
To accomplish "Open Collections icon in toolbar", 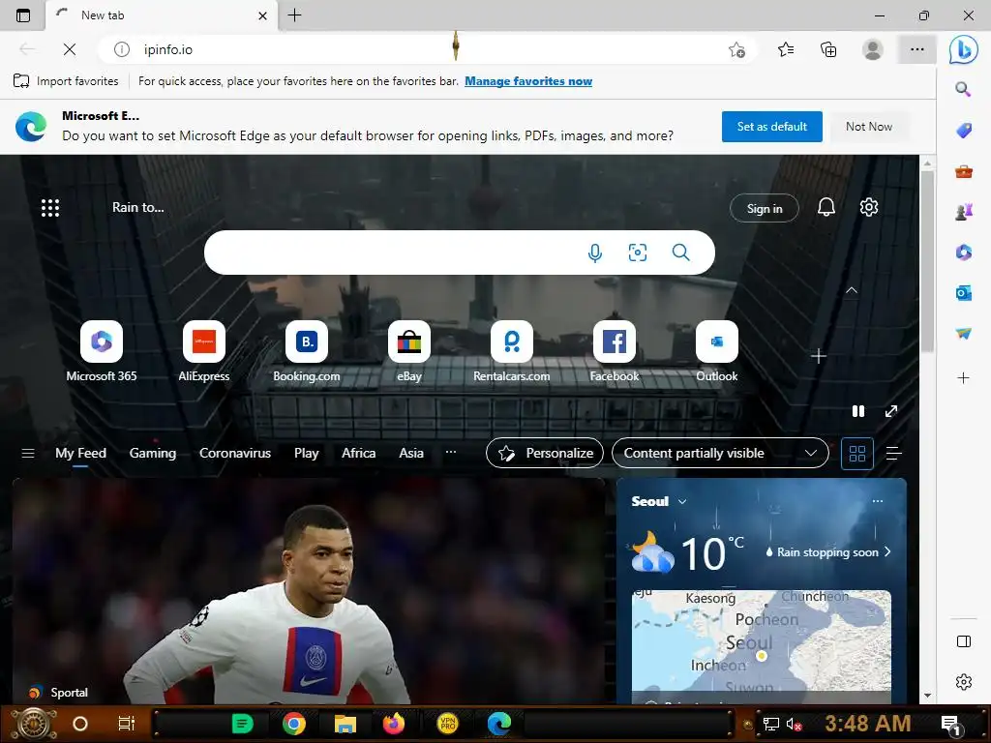I will tap(828, 49).
